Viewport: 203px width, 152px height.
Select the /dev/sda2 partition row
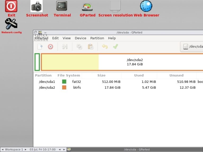tap(118, 88)
